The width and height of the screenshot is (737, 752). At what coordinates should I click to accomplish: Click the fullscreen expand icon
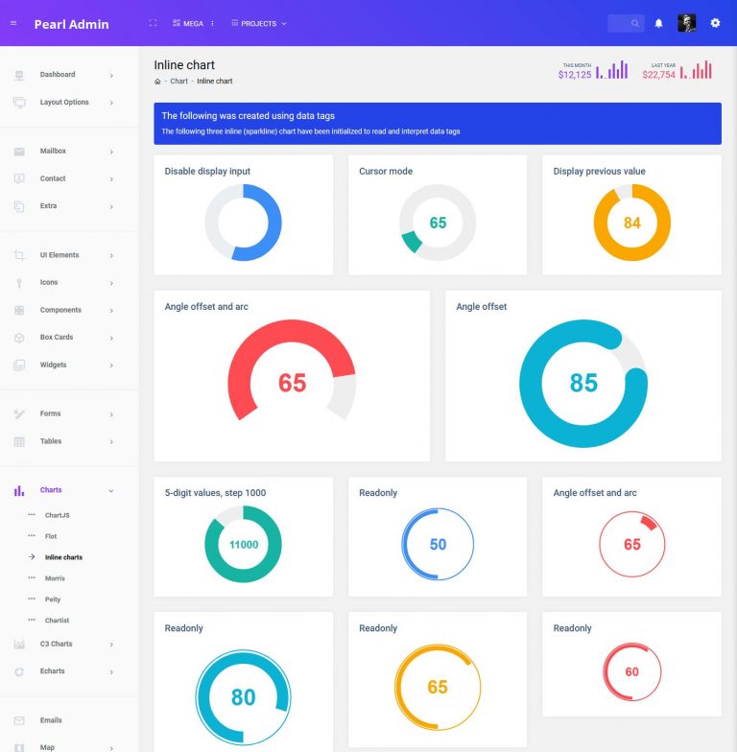pos(153,23)
